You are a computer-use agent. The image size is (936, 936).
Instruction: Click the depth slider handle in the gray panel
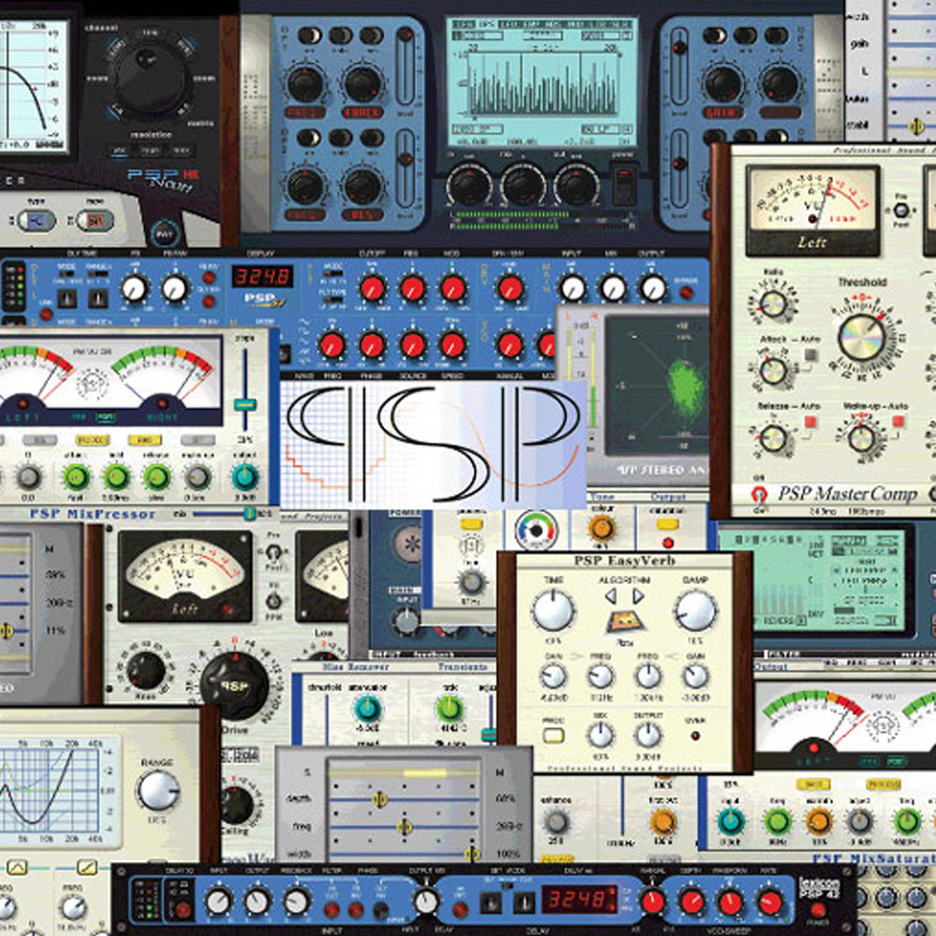(x=379, y=799)
